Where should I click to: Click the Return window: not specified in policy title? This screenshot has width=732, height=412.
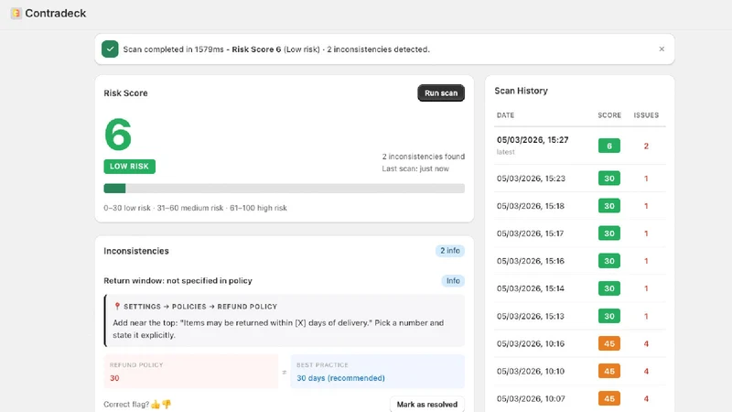point(178,281)
